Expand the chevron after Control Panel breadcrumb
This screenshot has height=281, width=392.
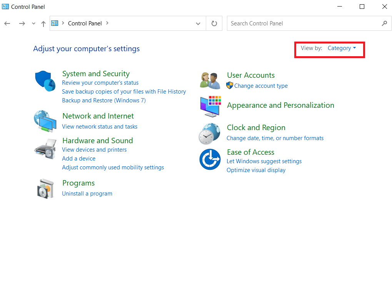click(107, 23)
